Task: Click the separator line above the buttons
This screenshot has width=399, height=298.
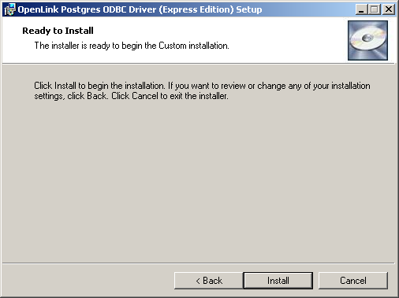Action: (x=199, y=263)
